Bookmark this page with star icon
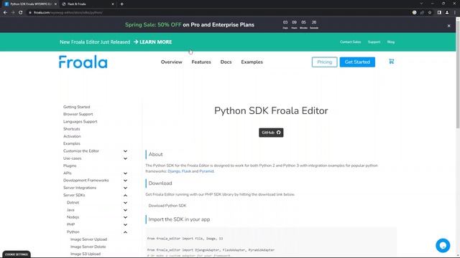 click(x=430, y=13)
